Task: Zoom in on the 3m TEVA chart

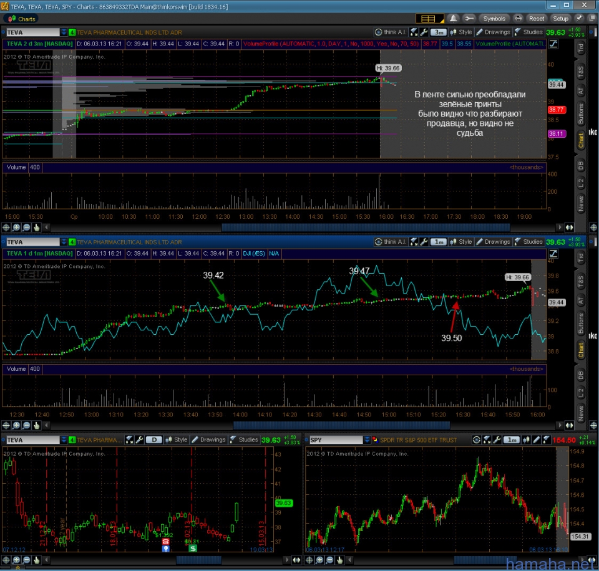Action: [16, 228]
